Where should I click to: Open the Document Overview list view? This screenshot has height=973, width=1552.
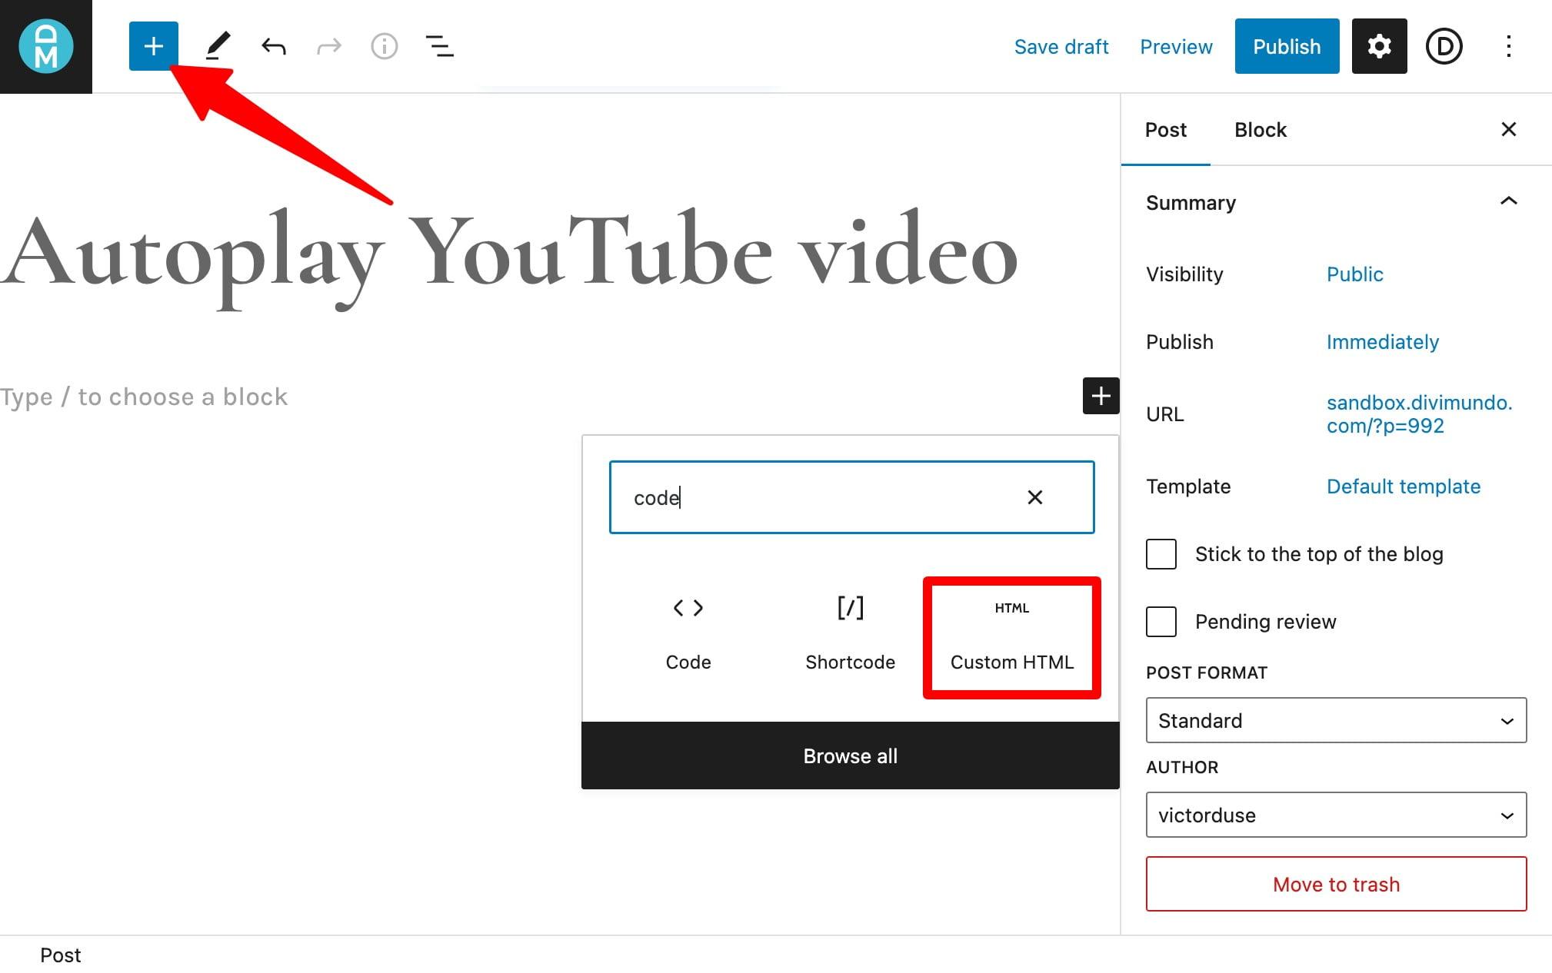pos(440,46)
